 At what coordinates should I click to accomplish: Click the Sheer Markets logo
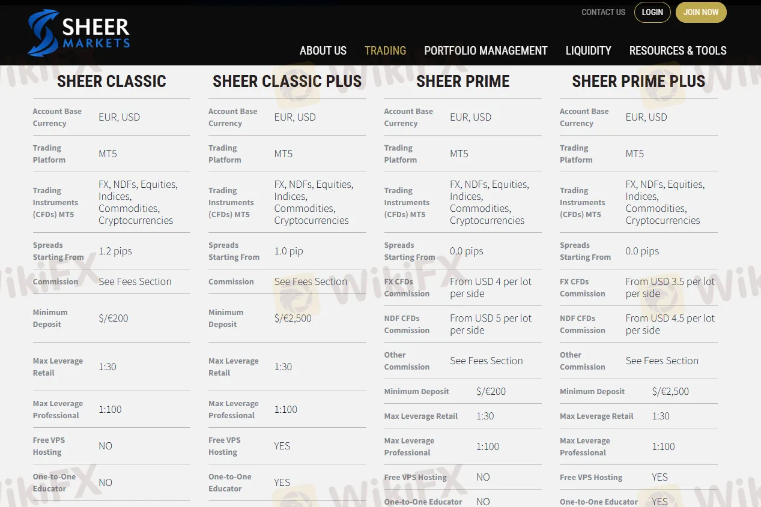79,33
